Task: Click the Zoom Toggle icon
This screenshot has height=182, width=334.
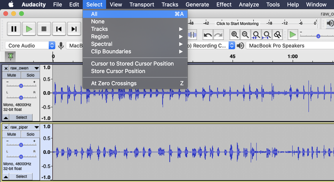Action: 277,35
